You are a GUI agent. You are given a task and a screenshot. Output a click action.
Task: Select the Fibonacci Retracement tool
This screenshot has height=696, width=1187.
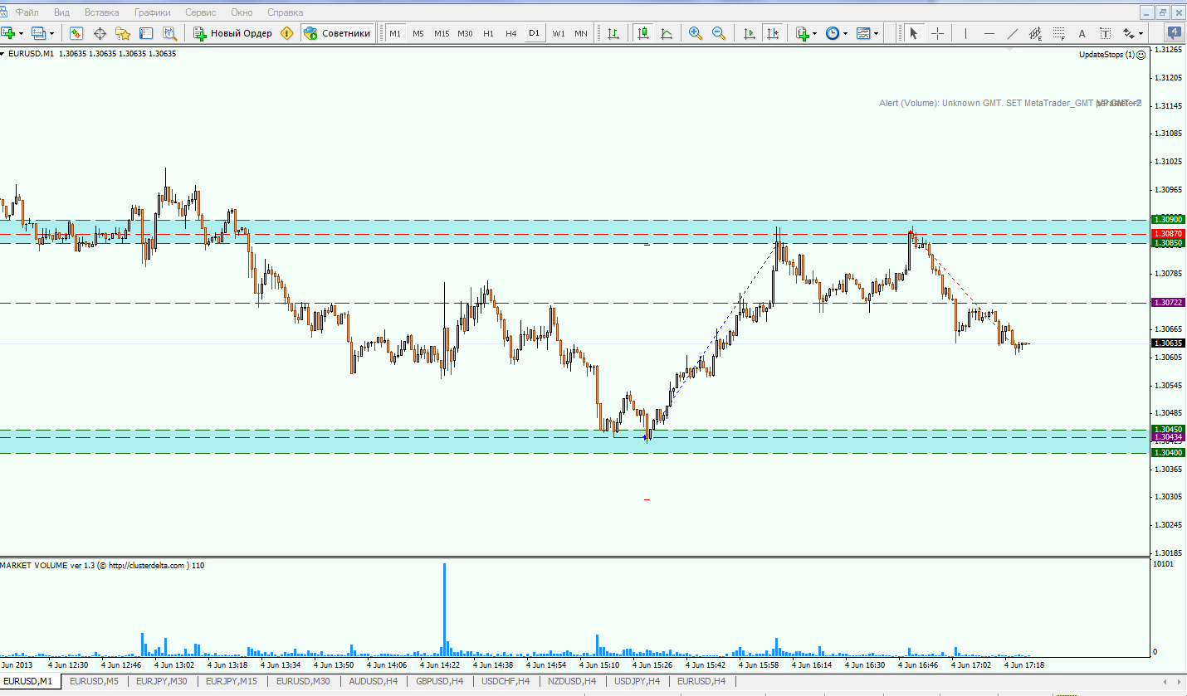pyautogui.click(x=1058, y=33)
